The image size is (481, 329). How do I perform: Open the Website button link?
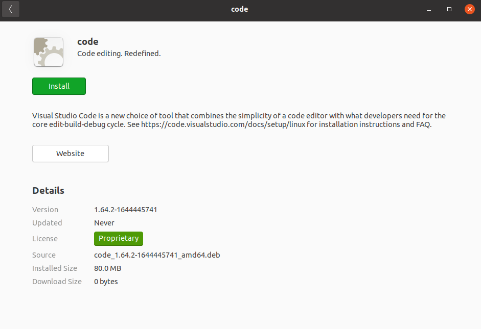(71, 154)
